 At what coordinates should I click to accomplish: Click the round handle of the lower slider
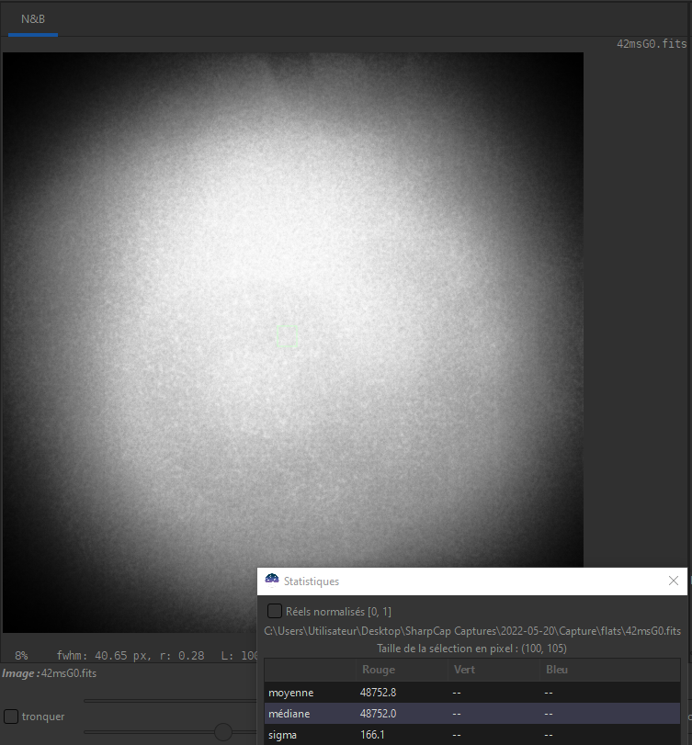pyautogui.click(x=223, y=732)
